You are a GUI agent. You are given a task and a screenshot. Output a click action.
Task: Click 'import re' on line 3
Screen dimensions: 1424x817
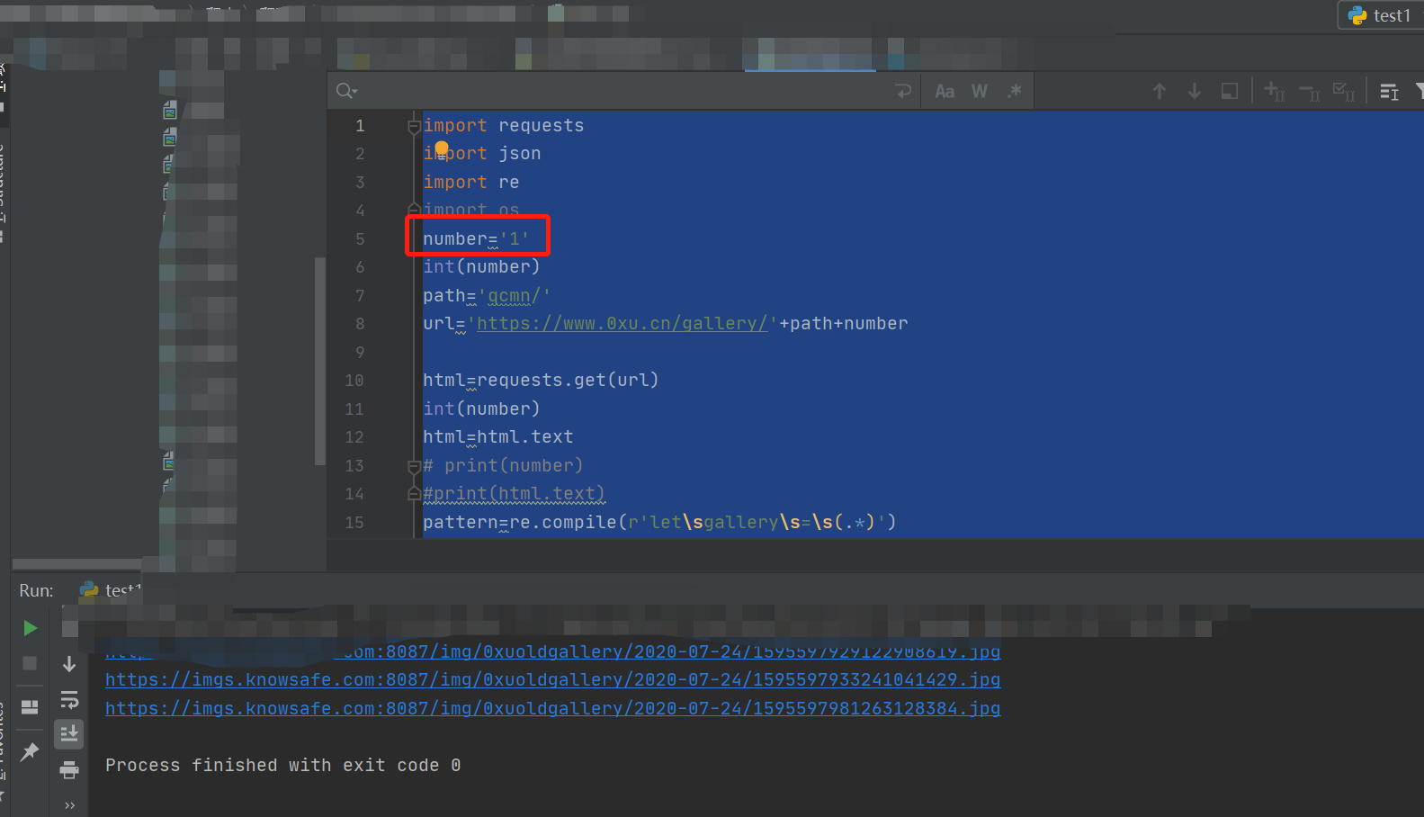click(x=471, y=183)
